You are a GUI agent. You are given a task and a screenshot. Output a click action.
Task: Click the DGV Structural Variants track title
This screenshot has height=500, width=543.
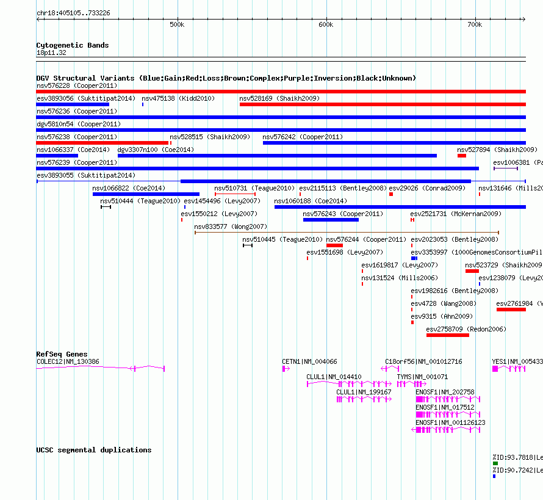pyautogui.click(x=226, y=78)
